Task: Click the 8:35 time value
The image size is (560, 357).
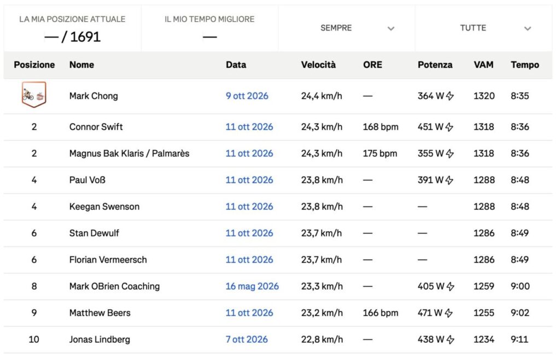Action: pos(520,96)
